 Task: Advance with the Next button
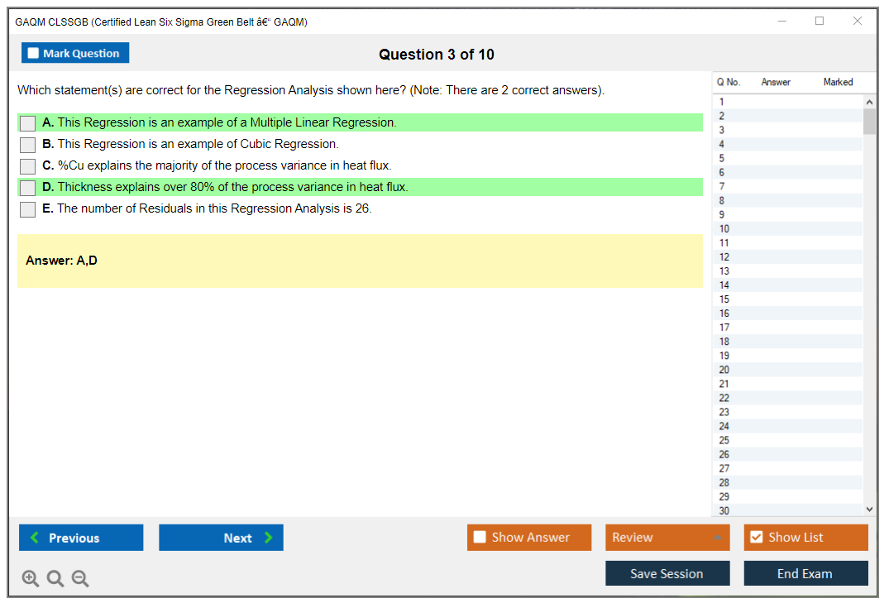click(x=221, y=538)
